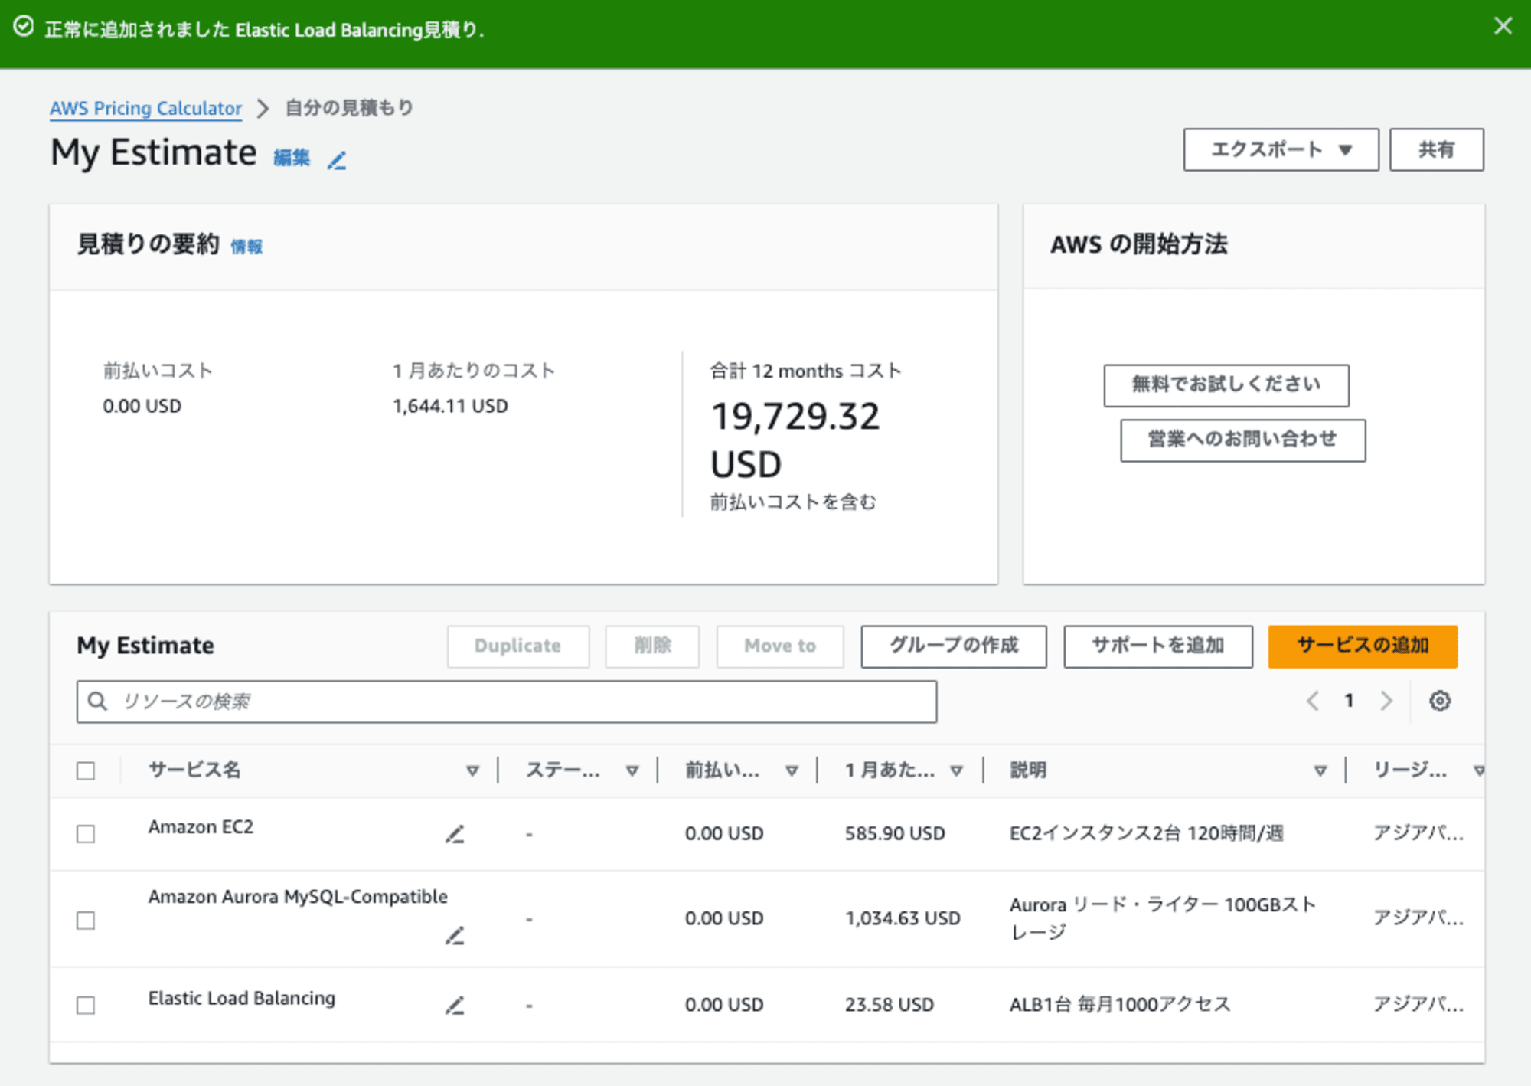Click 無料でお試しください button
This screenshot has width=1531, height=1086.
(x=1226, y=384)
